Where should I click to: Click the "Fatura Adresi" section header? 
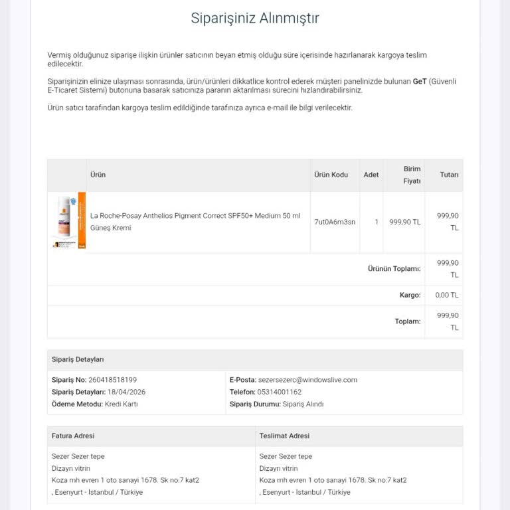coord(73,436)
